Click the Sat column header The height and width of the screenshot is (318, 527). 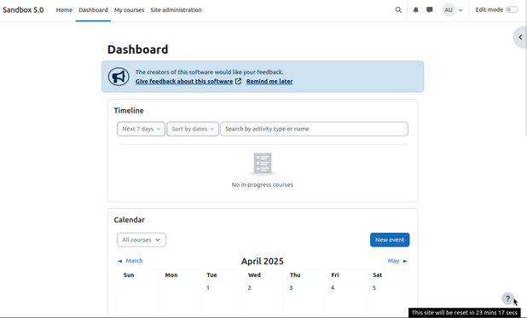pos(378,275)
